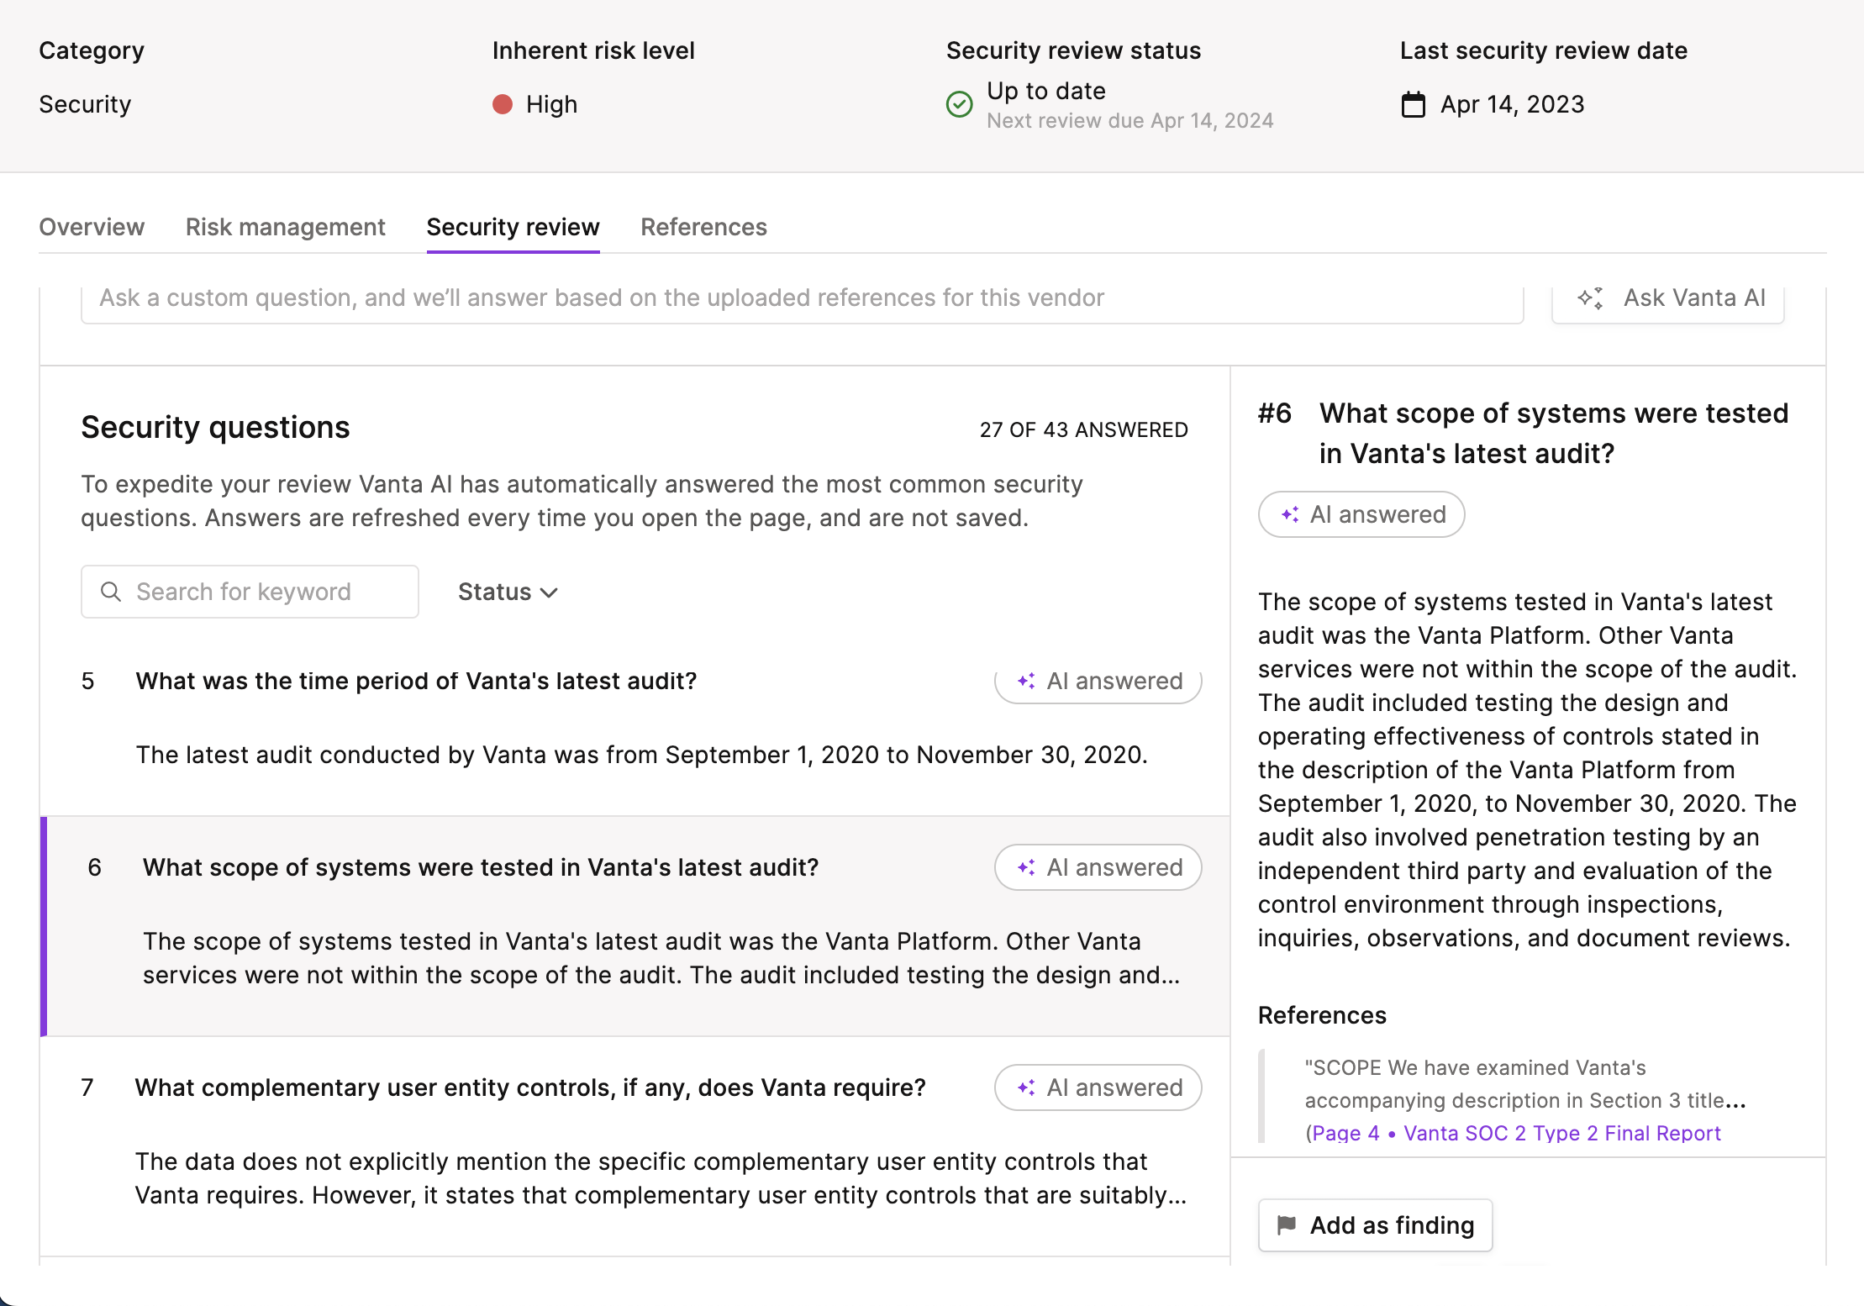The height and width of the screenshot is (1306, 1864).
Task: Click AI answered badge on question 7
Action: pos(1098,1087)
